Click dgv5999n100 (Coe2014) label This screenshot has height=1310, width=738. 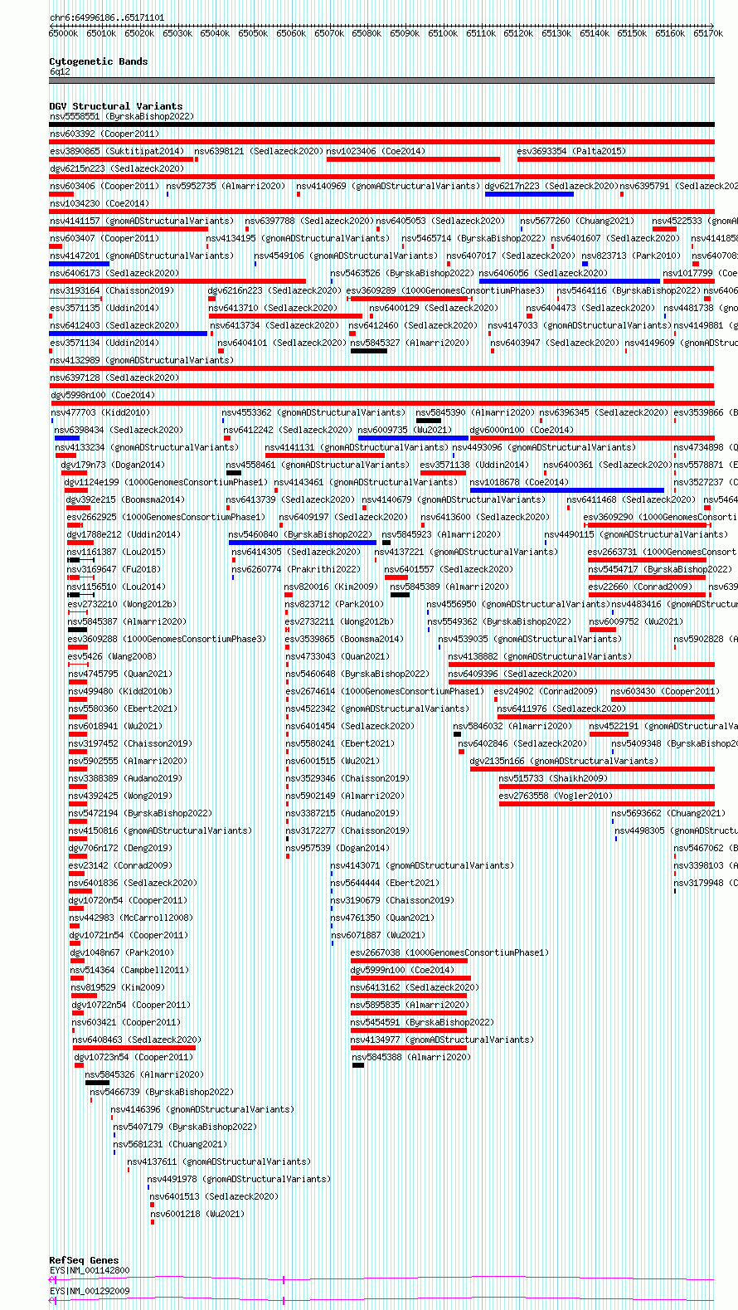pos(402,970)
